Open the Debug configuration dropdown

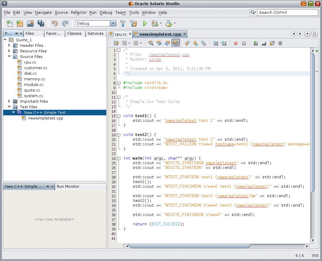pyautogui.click(x=112, y=23)
